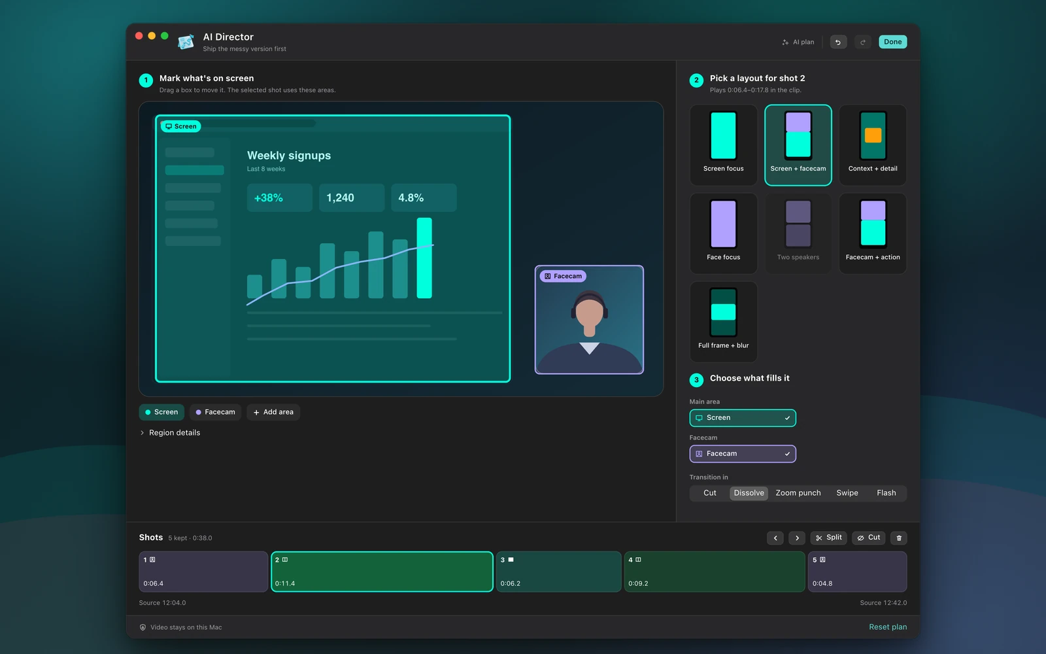Set transition to Dissolve
The width and height of the screenshot is (1046, 654).
(749, 493)
